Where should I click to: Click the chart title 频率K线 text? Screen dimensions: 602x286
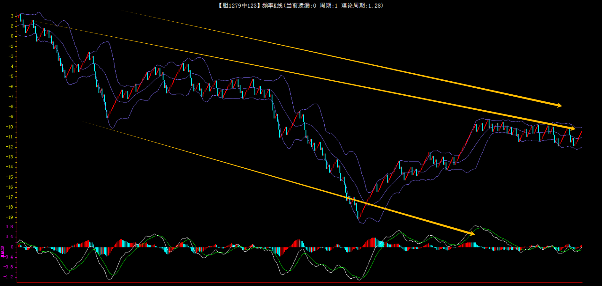tap(272, 5)
